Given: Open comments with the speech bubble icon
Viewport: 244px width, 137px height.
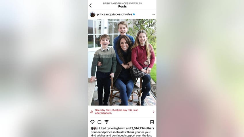Looking at the screenshot, I should click(x=100, y=122).
